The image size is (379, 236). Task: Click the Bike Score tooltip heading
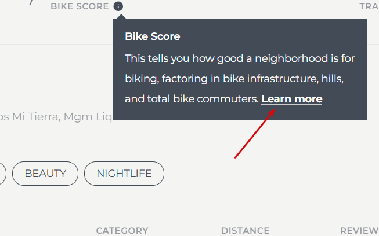(x=153, y=36)
